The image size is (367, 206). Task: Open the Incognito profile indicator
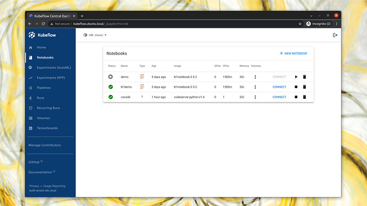(319, 24)
